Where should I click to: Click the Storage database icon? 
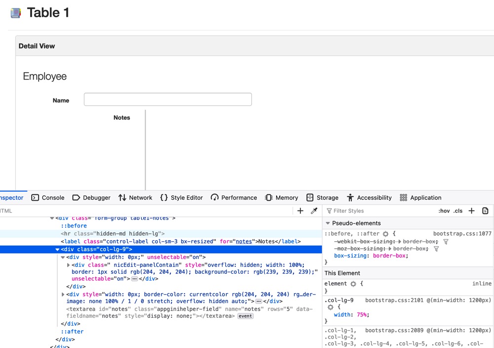pyautogui.click(x=310, y=198)
